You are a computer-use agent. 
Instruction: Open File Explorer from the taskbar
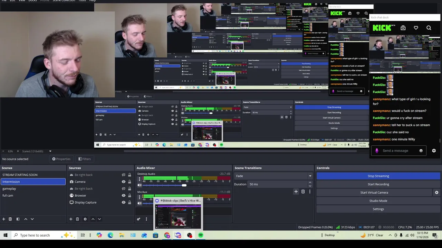coord(122,235)
